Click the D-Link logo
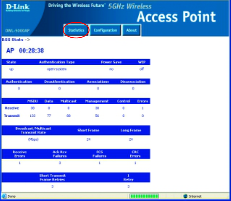 coord(18,8)
